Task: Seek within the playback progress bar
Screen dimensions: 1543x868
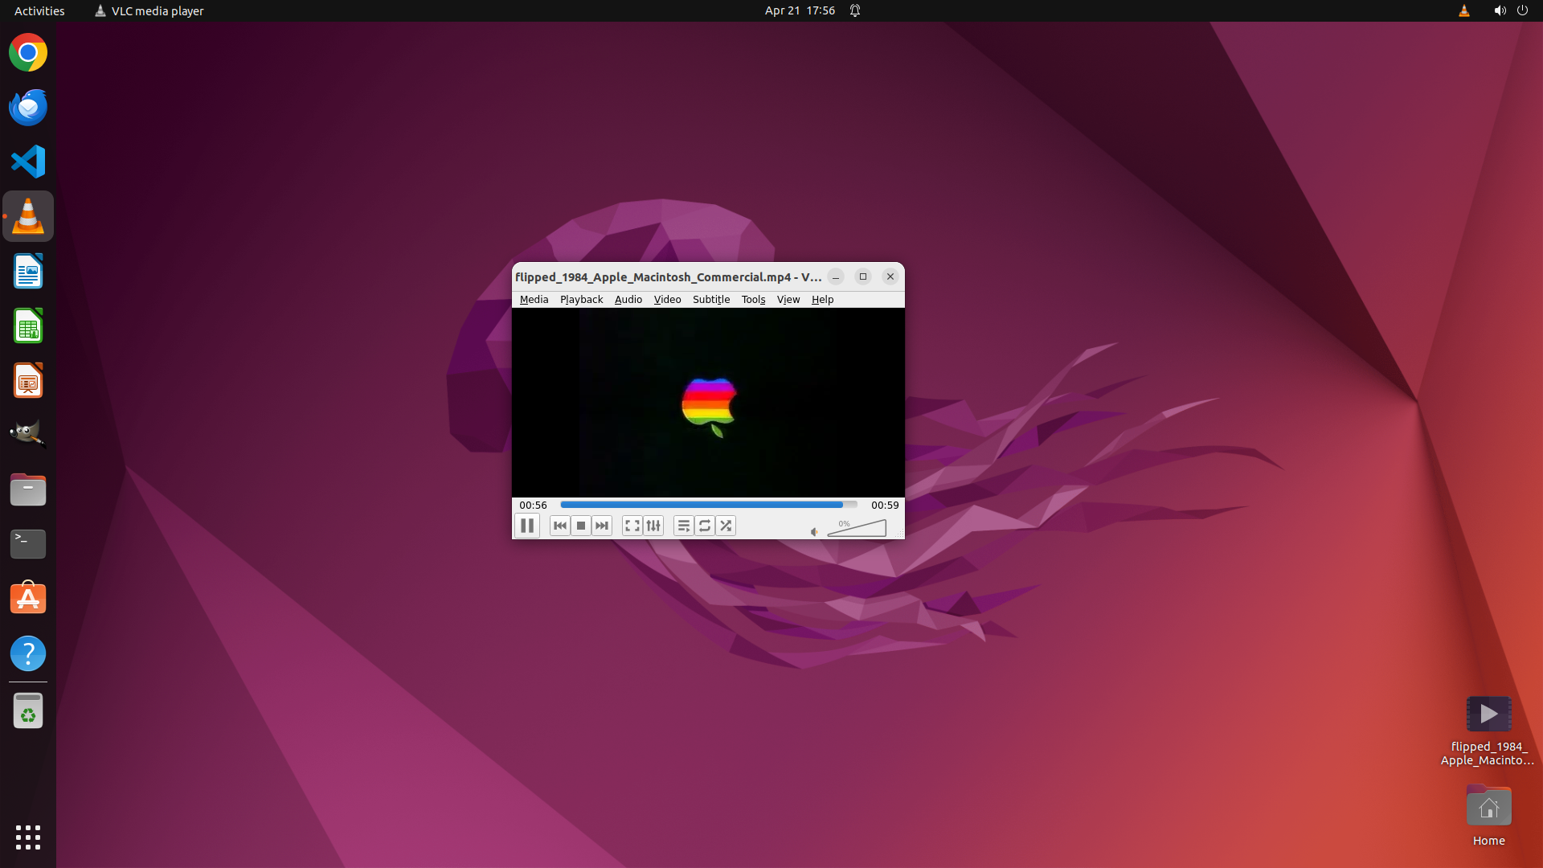Action: [x=707, y=505]
